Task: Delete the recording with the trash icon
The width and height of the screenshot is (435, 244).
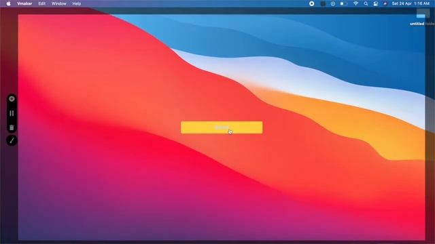Action: [x=12, y=127]
